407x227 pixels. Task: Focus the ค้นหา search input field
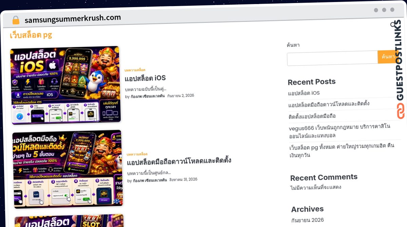(332, 58)
